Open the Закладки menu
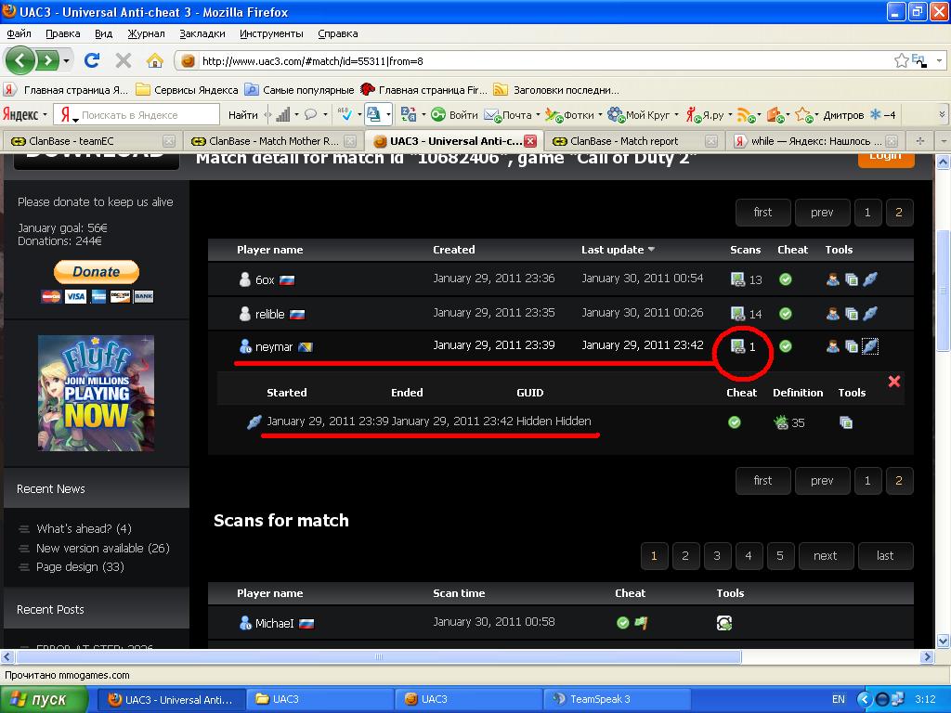Image resolution: width=951 pixels, height=713 pixels. click(x=202, y=34)
